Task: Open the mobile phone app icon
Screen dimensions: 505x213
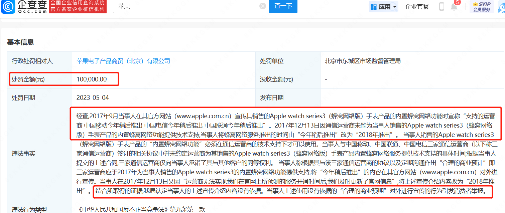Action: 441,6
